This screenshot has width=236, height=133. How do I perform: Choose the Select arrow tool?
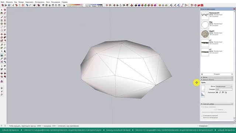(x=1, y=10)
